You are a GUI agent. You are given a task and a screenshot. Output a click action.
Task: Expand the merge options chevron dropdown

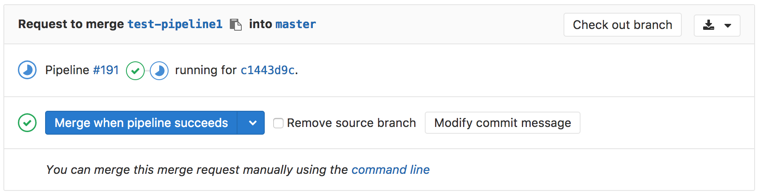252,123
